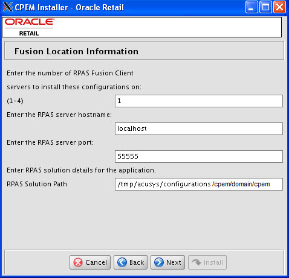Click the blue left arrow icon on Back
The image size is (289, 278).
coord(122,262)
